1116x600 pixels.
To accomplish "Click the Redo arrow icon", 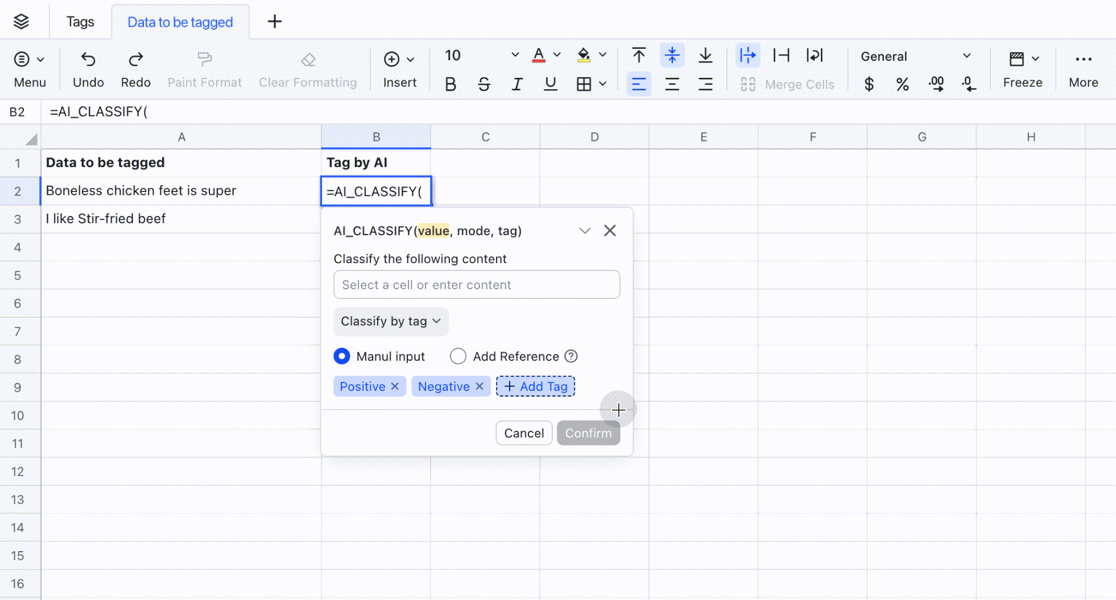I will tap(135, 59).
